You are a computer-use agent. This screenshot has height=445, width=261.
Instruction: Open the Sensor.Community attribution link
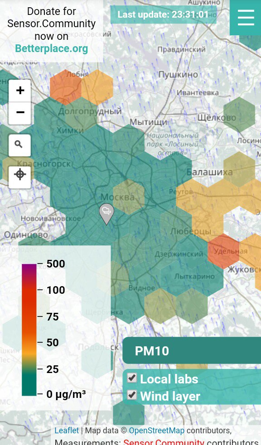[164, 441]
